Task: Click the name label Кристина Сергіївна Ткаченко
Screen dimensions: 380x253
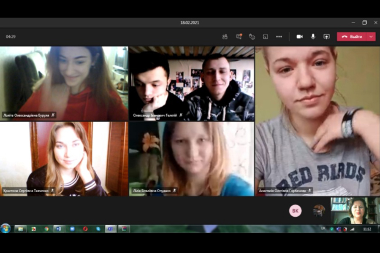Action: point(26,191)
